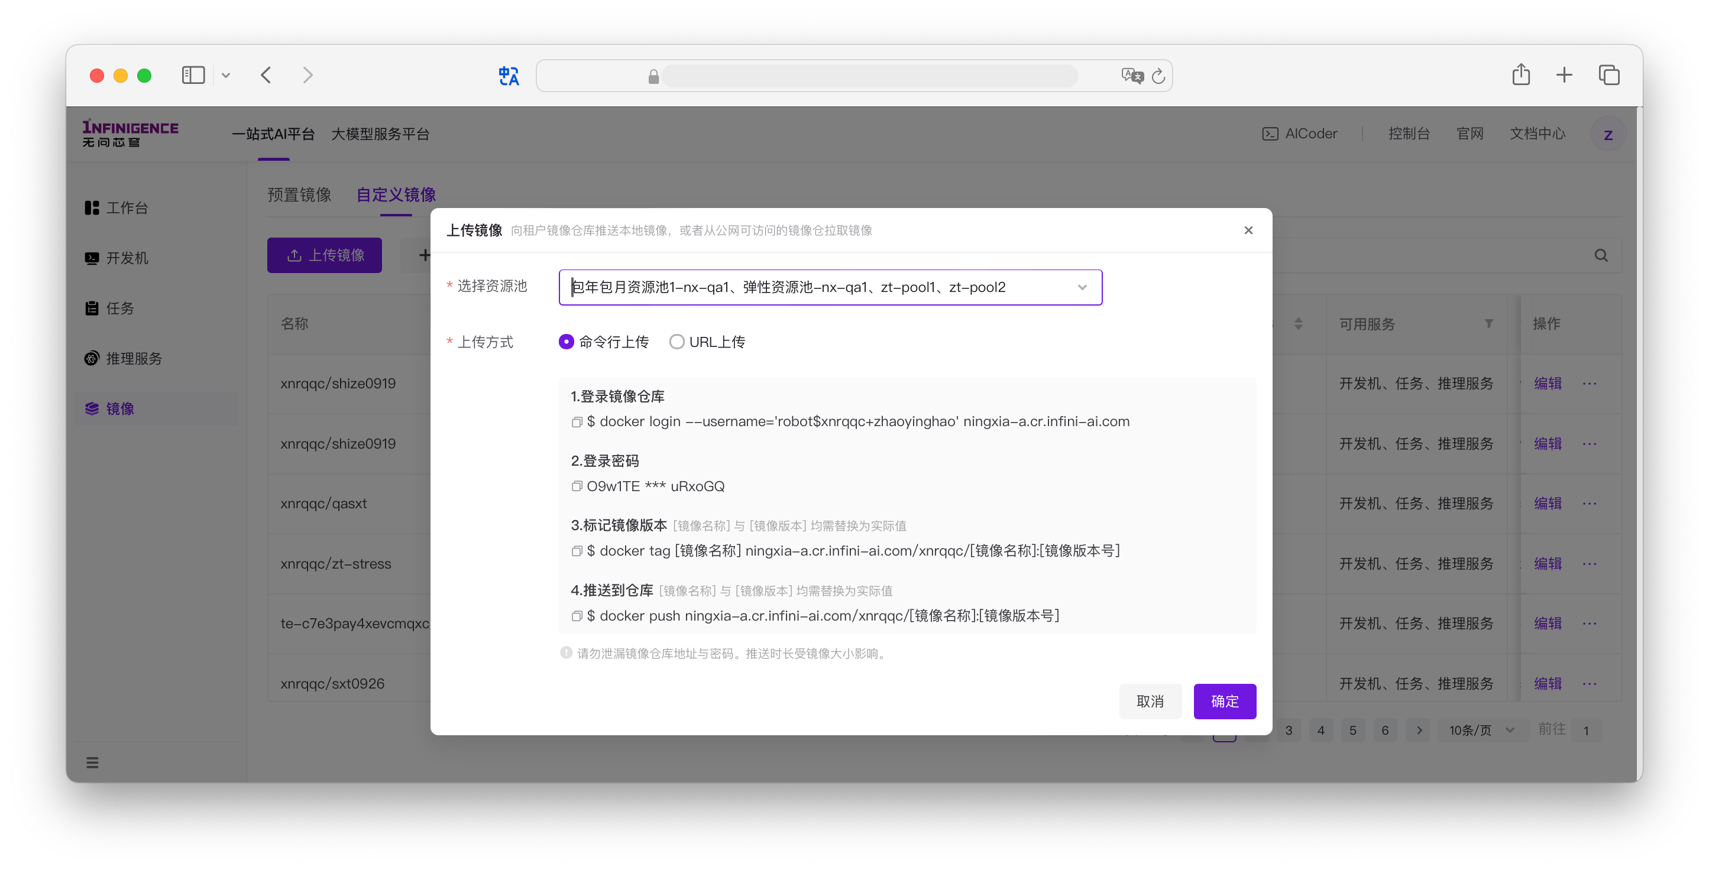This screenshot has width=1709, height=870.
Task: Open 一站式AI平台 top menu
Action: [x=273, y=134]
